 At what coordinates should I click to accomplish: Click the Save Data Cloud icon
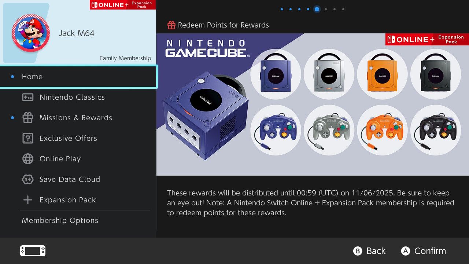(28, 179)
